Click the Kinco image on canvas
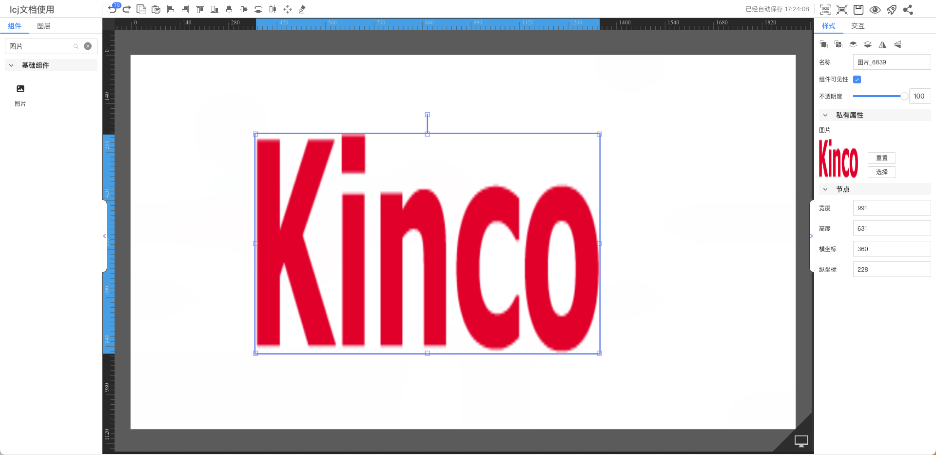The image size is (936, 455). pyautogui.click(x=428, y=243)
